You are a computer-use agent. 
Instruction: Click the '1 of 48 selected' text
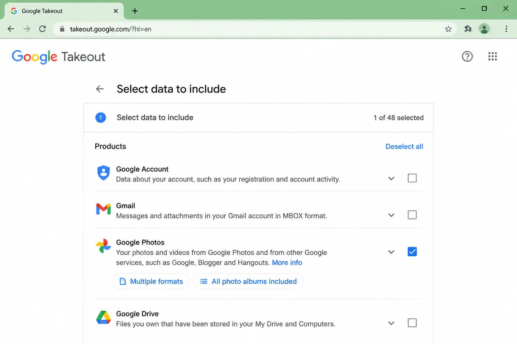point(399,118)
